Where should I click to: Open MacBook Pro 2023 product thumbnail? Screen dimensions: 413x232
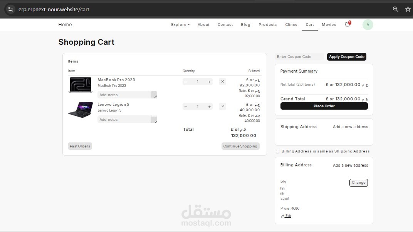81,85
